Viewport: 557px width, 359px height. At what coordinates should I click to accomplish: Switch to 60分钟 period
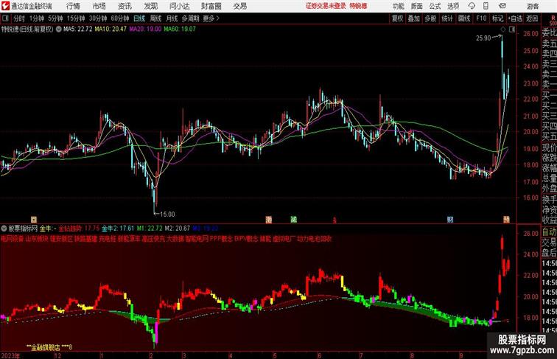click(120, 18)
